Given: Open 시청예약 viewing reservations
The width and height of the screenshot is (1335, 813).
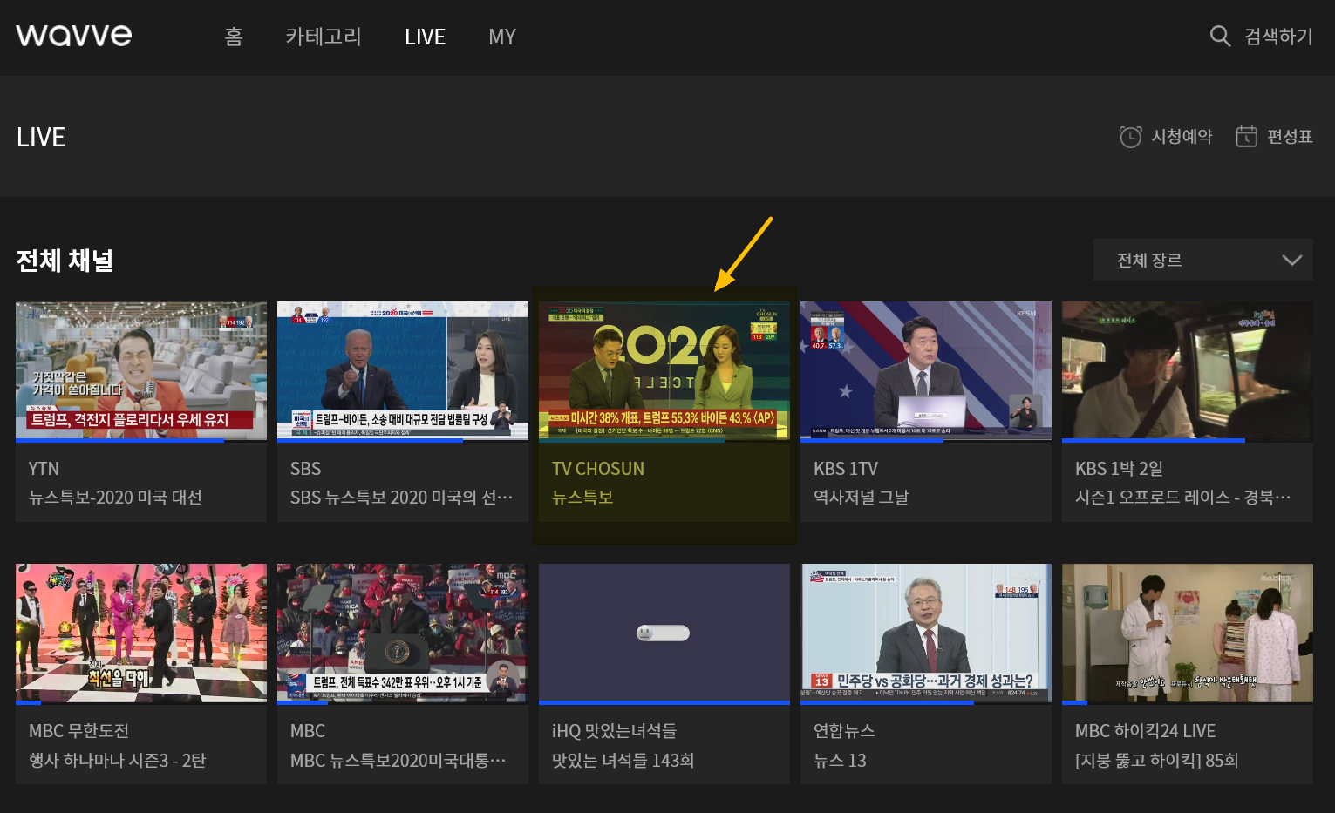Looking at the screenshot, I should [1182, 136].
